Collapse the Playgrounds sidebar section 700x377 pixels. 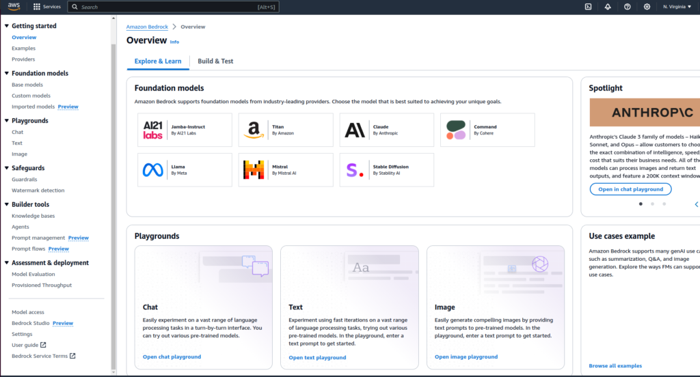click(x=7, y=120)
